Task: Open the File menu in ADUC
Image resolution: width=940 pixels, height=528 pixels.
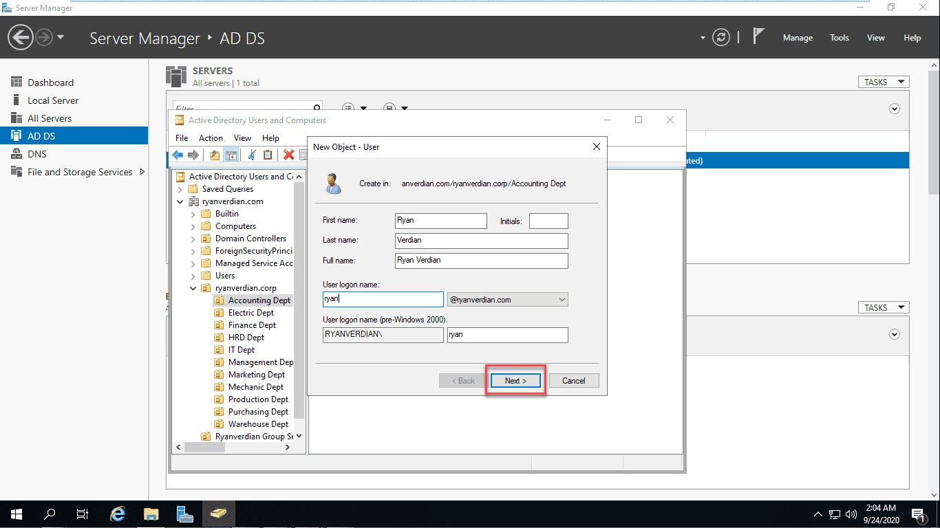Action: [182, 138]
